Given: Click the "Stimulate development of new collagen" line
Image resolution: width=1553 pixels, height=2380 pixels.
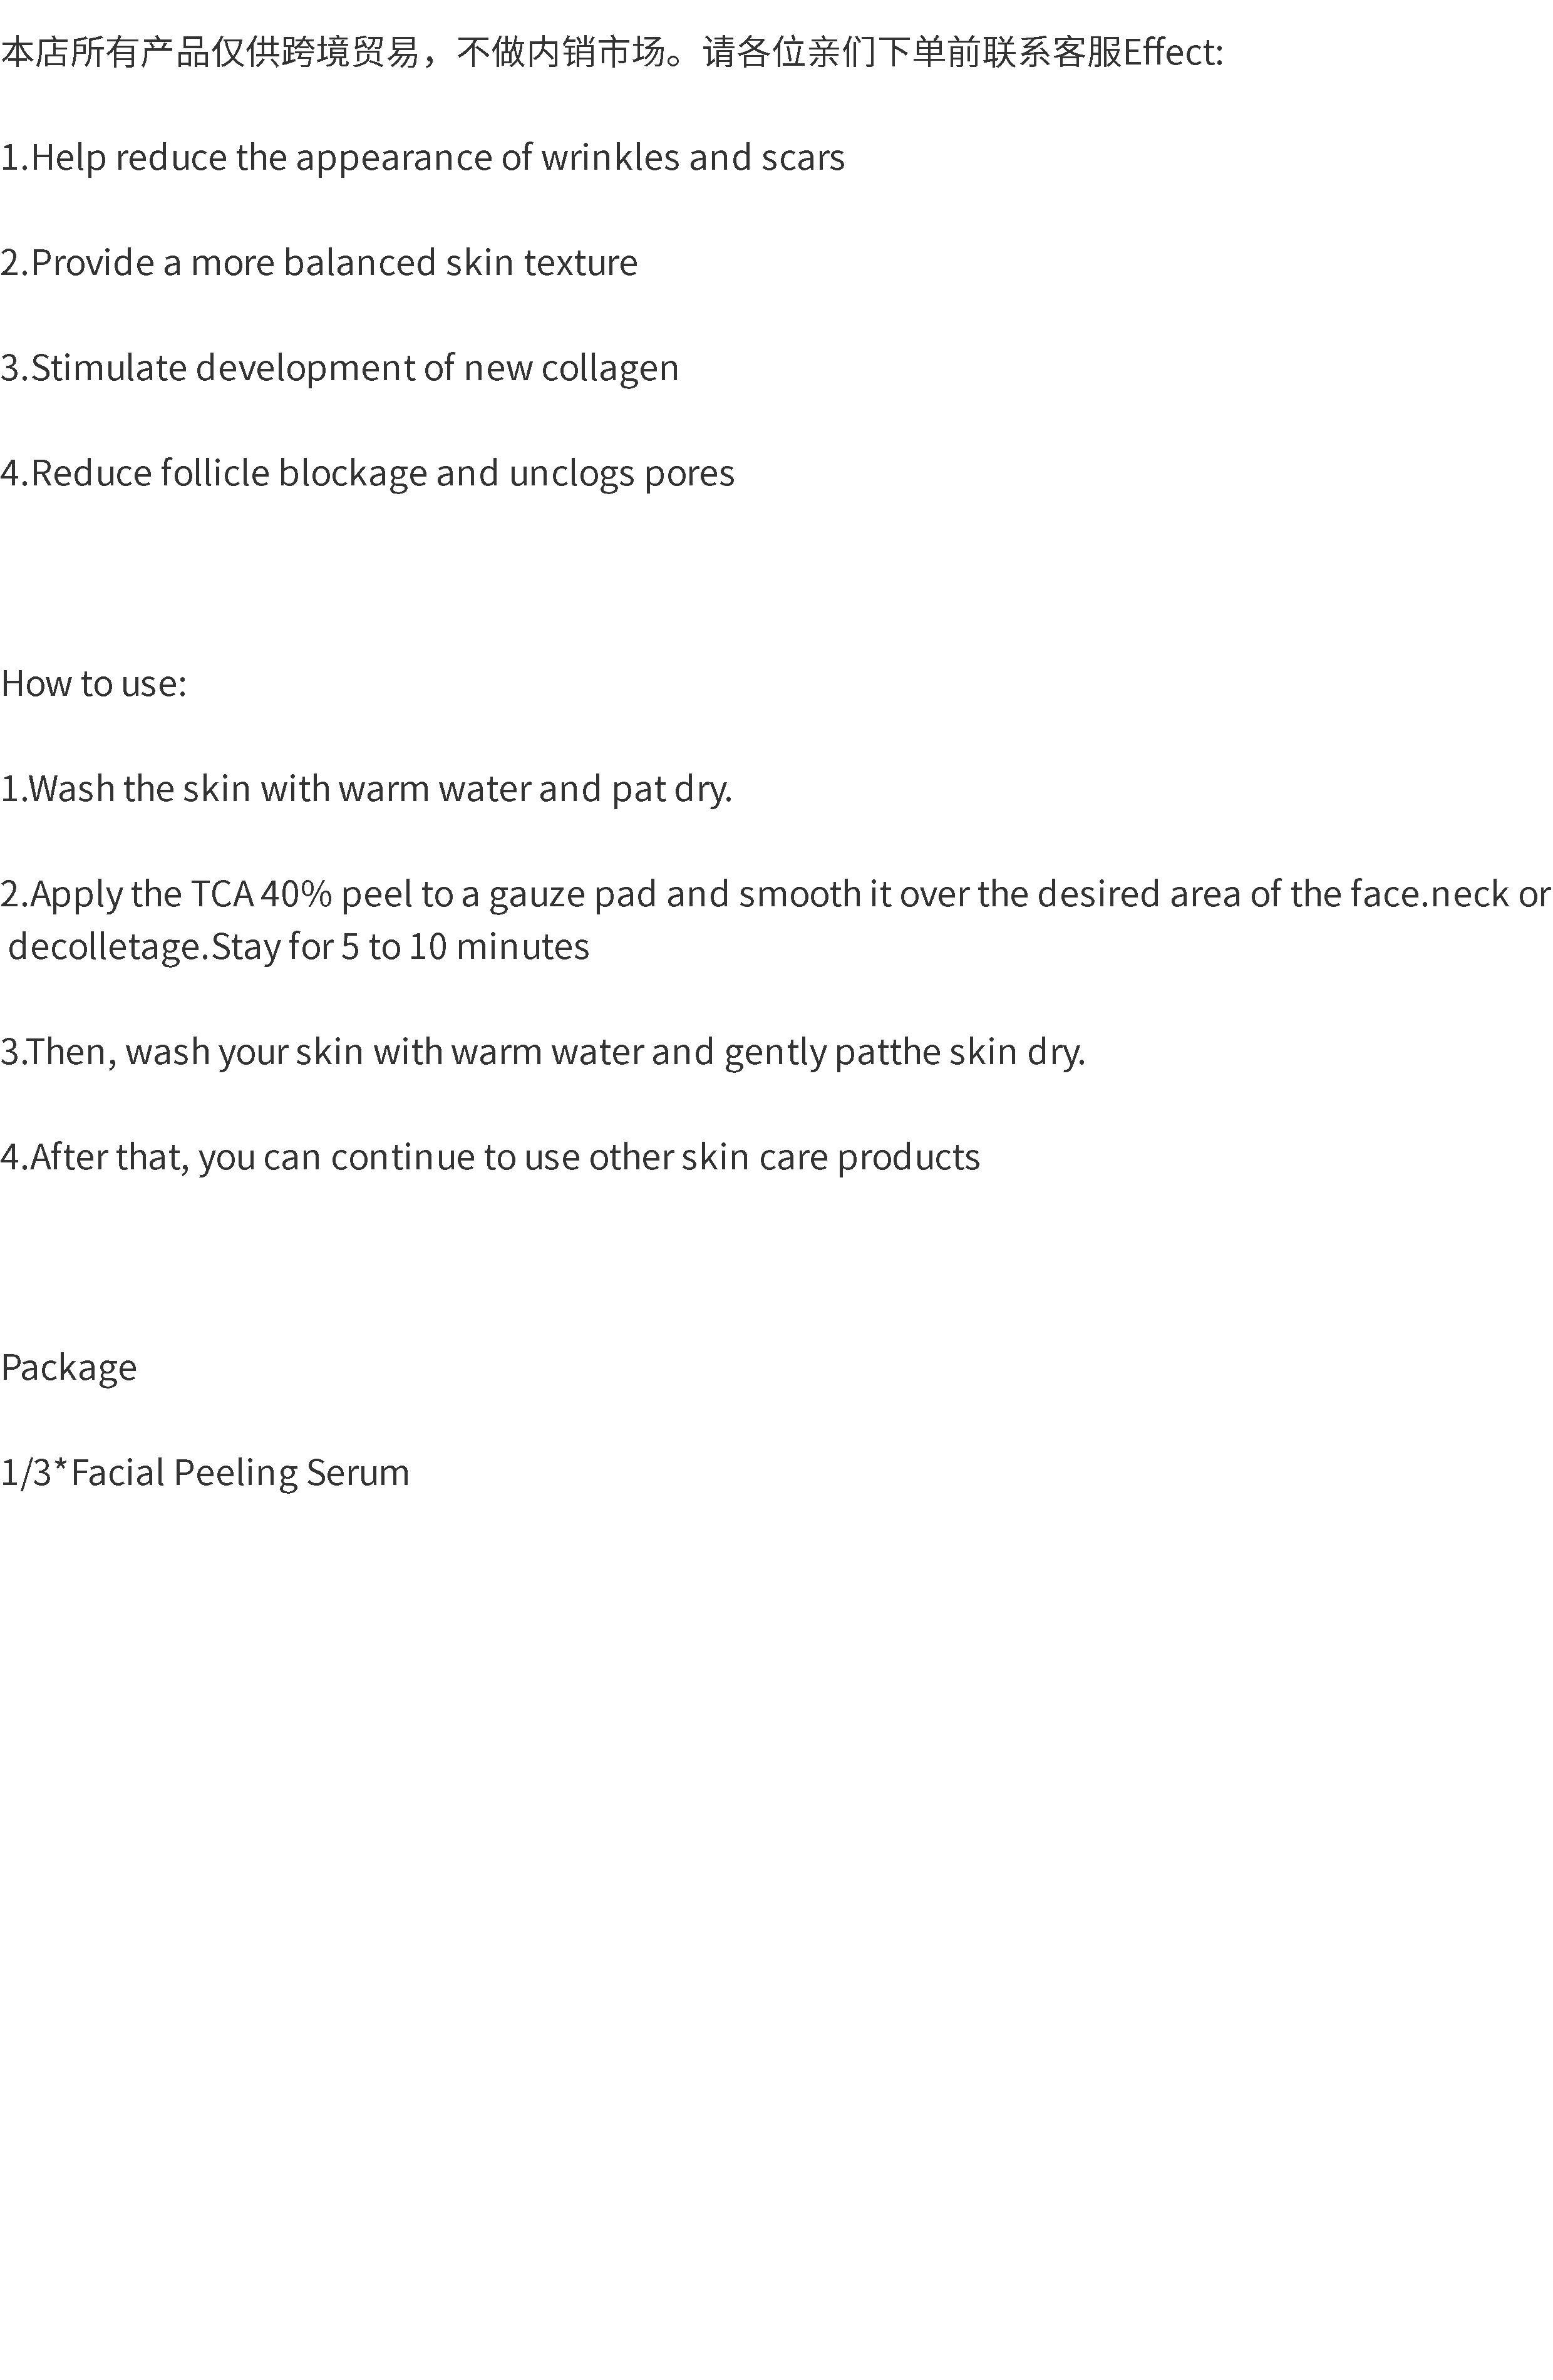Looking at the screenshot, I should point(339,368).
